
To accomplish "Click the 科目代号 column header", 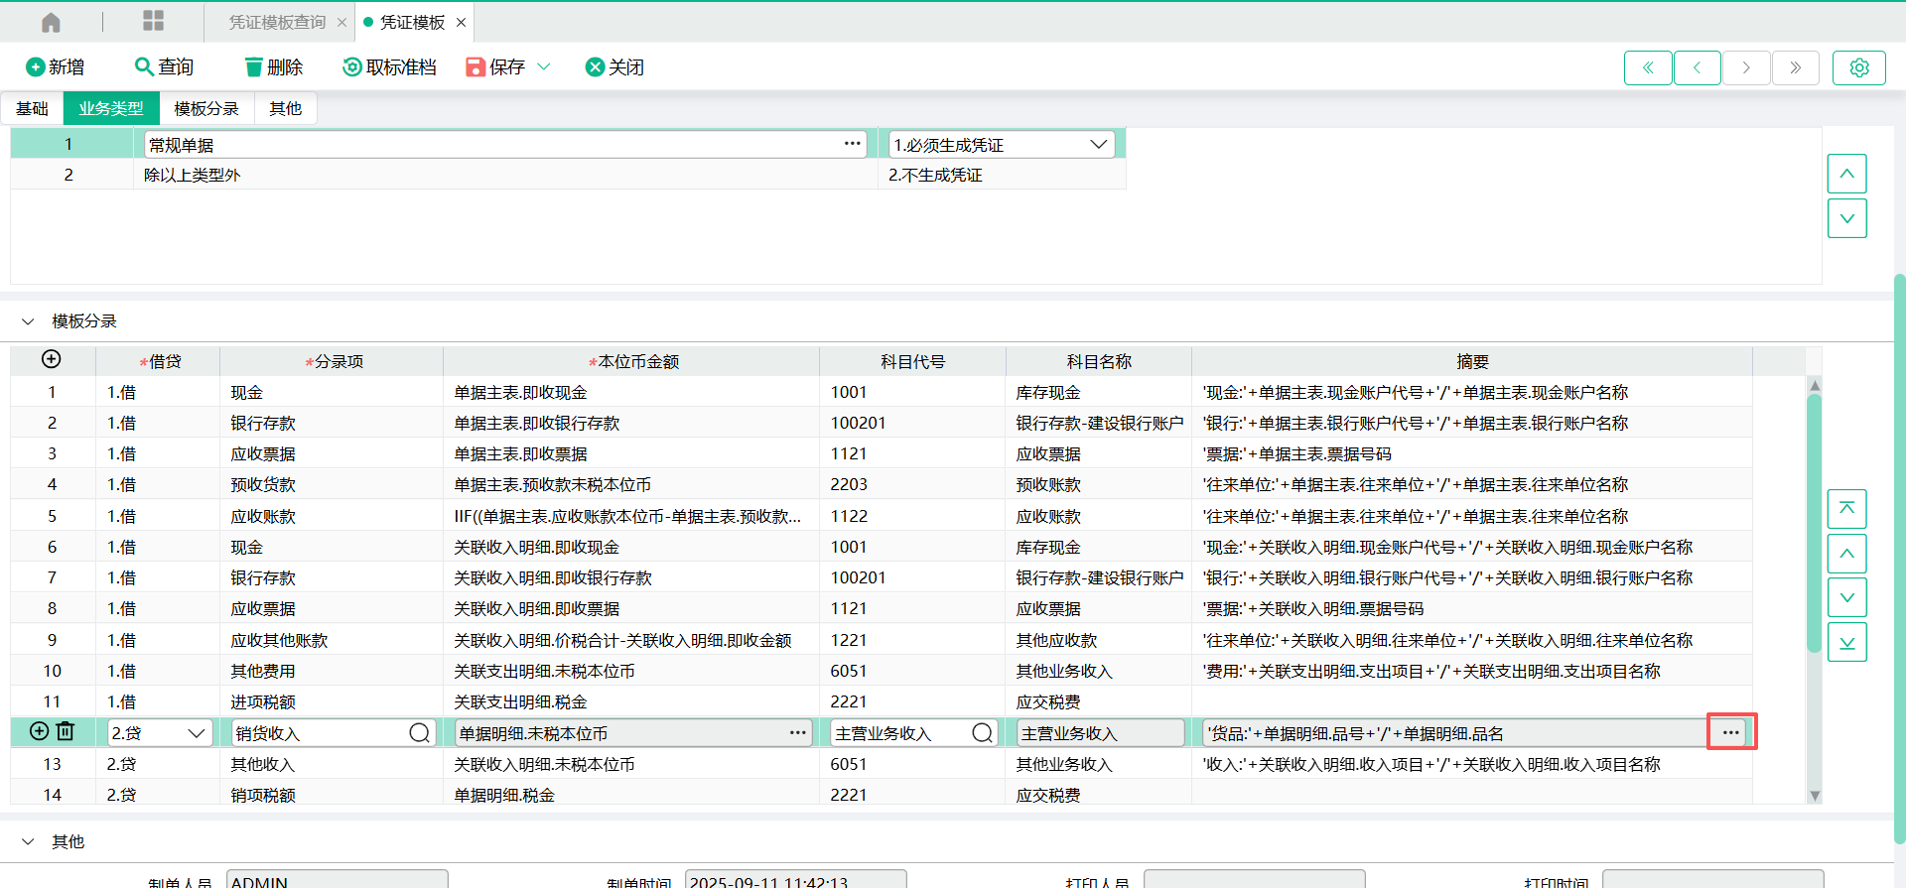I will click(912, 362).
